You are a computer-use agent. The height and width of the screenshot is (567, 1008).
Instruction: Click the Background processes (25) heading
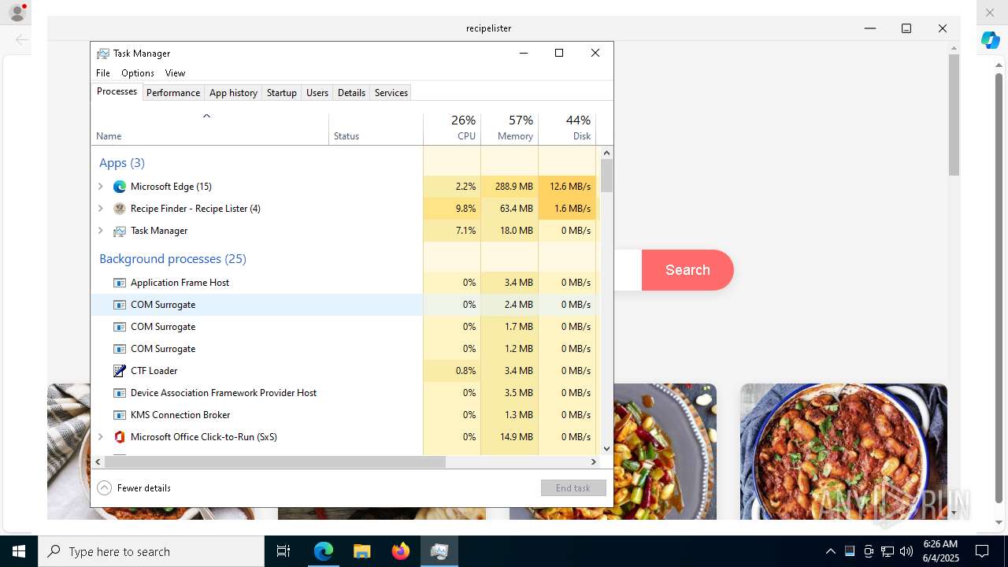[172, 259]
